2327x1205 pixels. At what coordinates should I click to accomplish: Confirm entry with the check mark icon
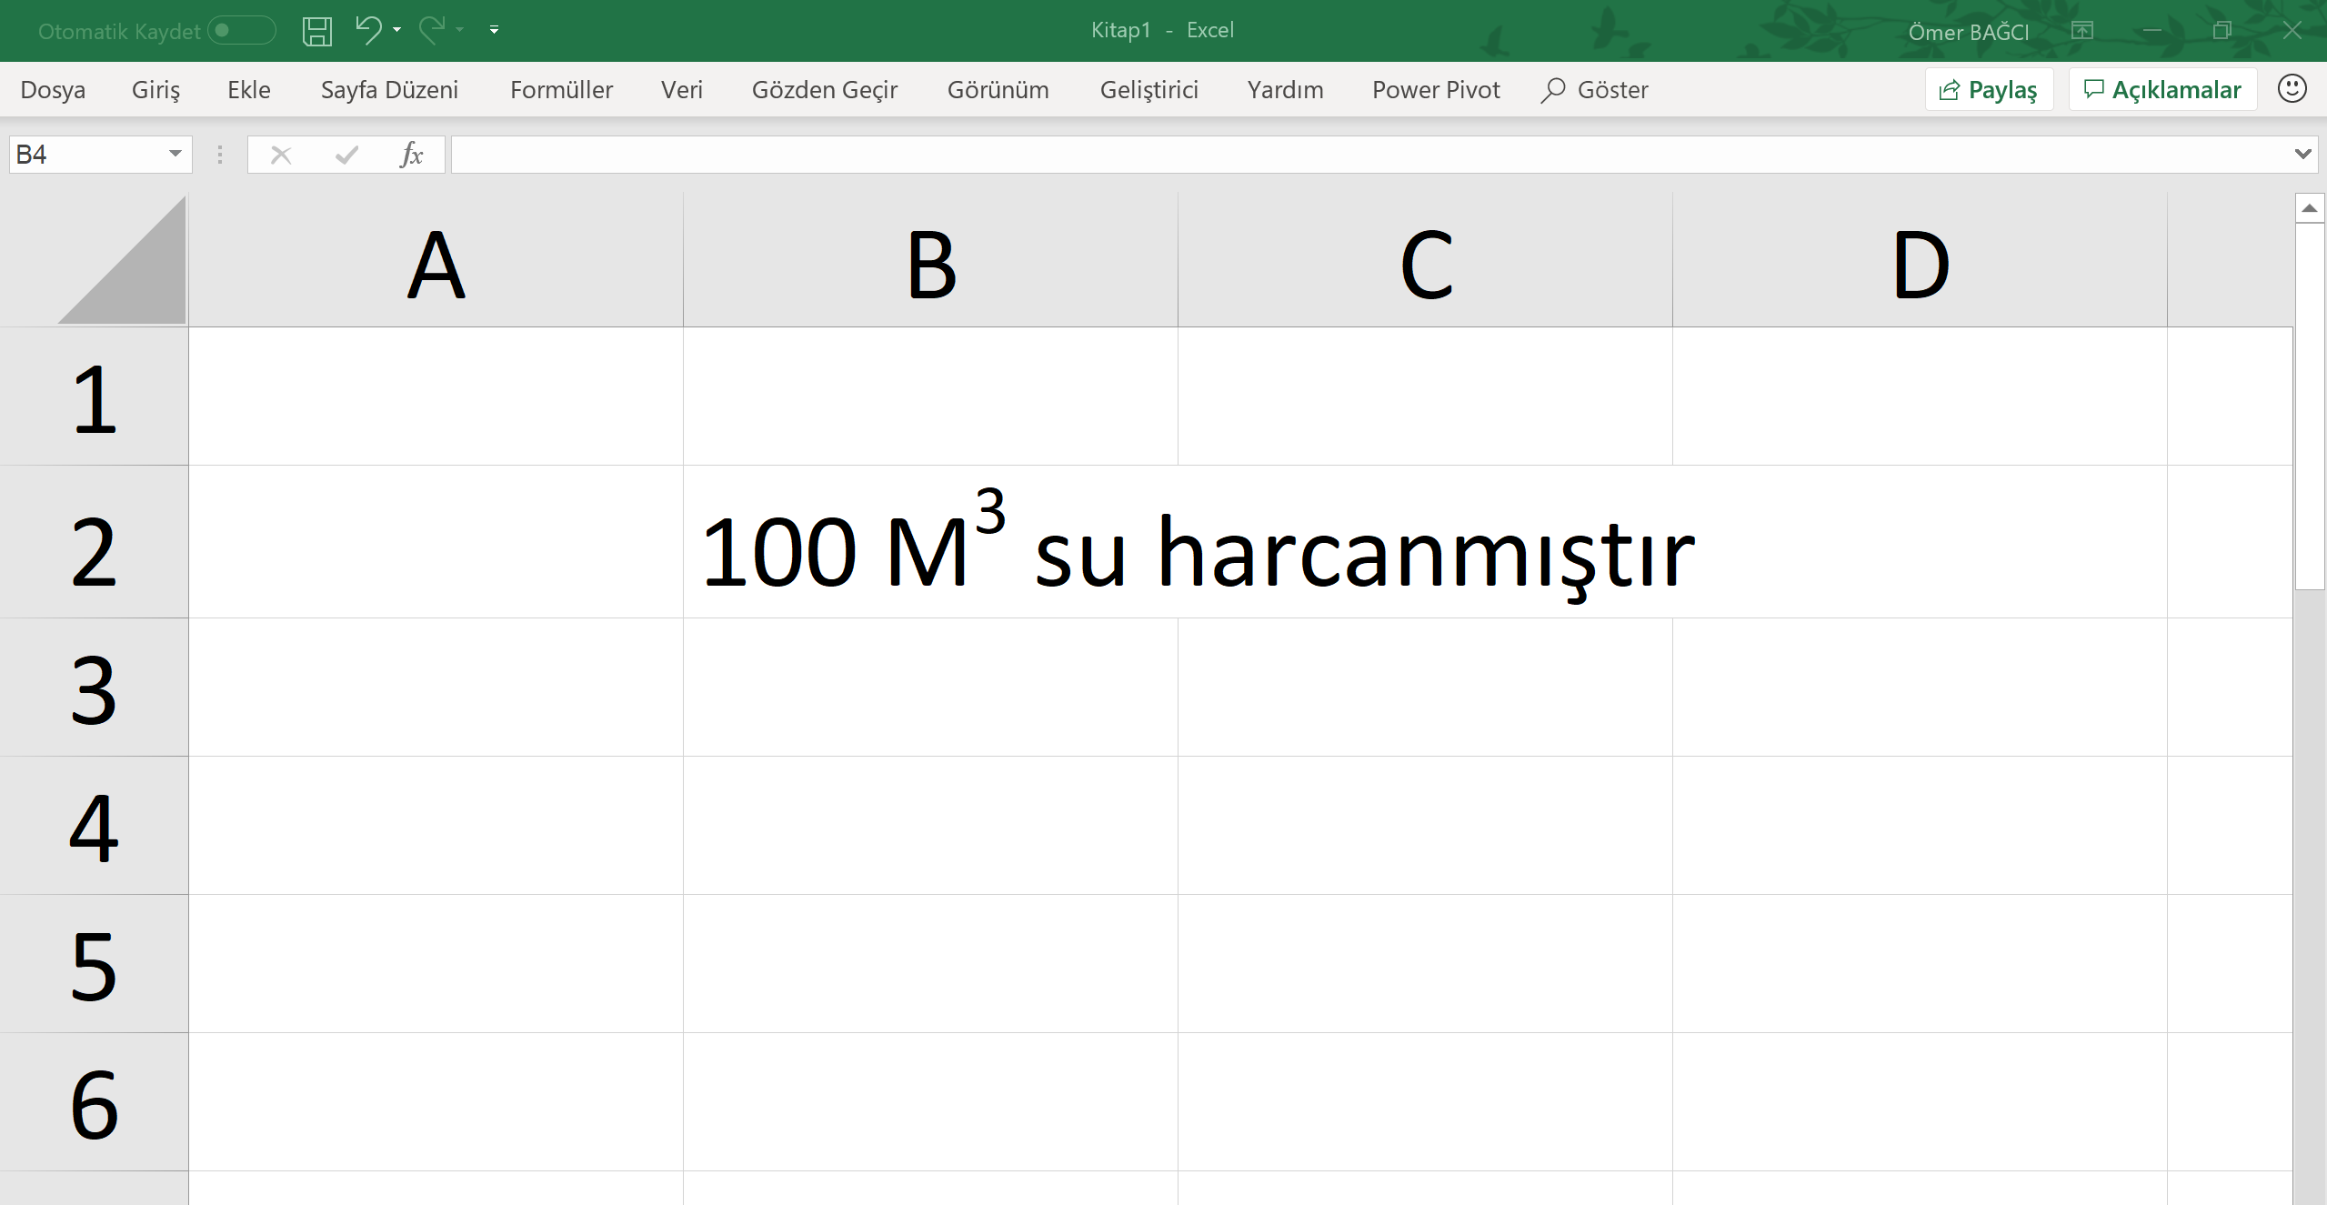(x=345, y=154)
